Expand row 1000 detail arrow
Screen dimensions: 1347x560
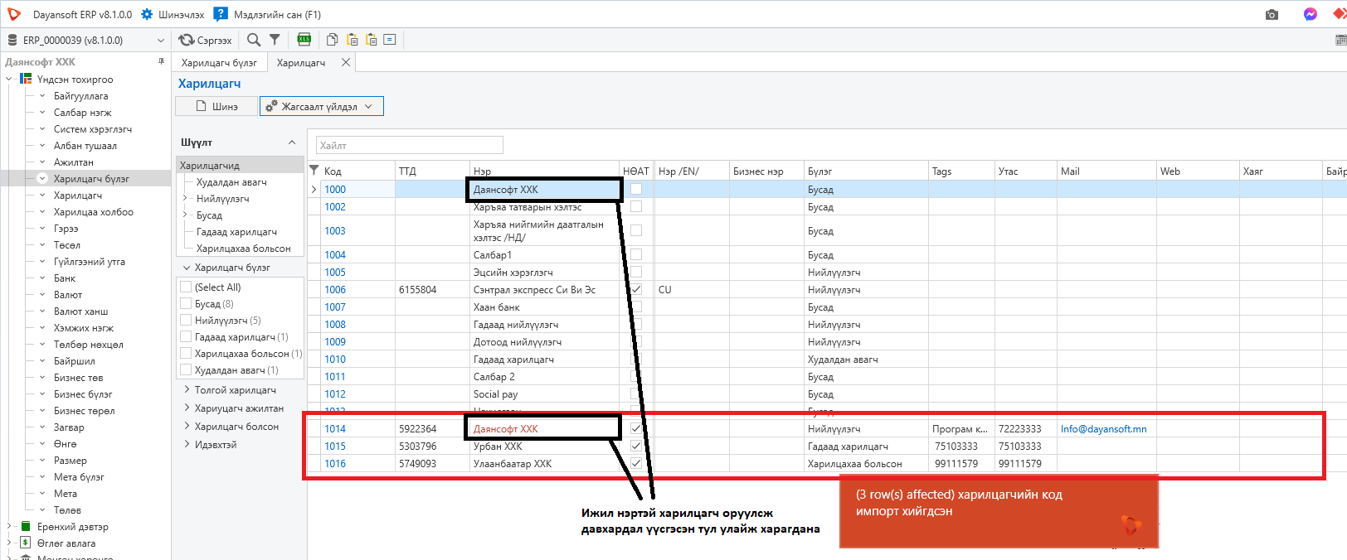[x=314, y=189]
